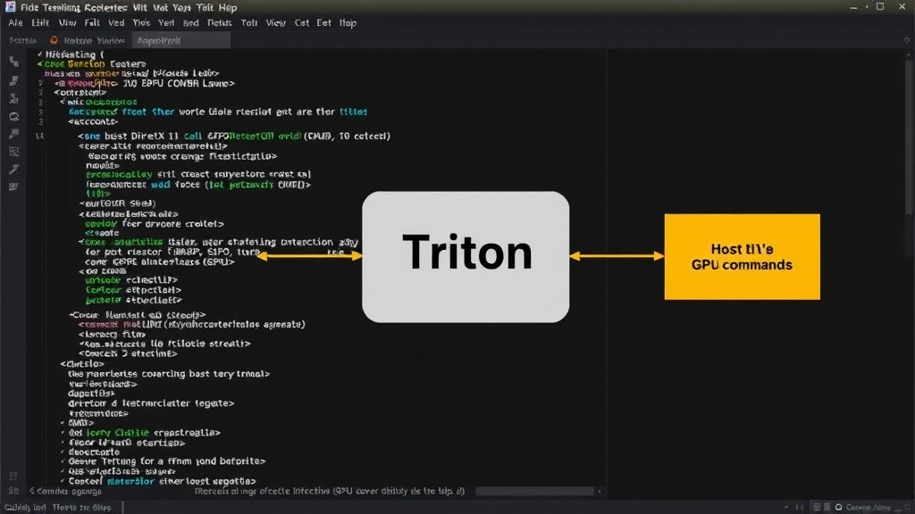Open the lowest icon of the left sidebar group
The image size is (915, 514).
tap(14, 187)
